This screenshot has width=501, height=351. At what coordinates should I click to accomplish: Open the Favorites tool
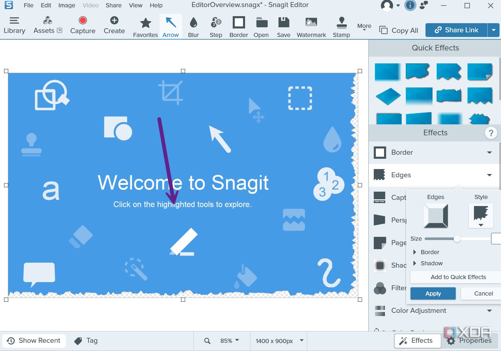145,27
